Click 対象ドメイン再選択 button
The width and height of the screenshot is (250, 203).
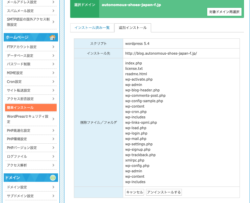pyautogui.click(x=224, y=12)
